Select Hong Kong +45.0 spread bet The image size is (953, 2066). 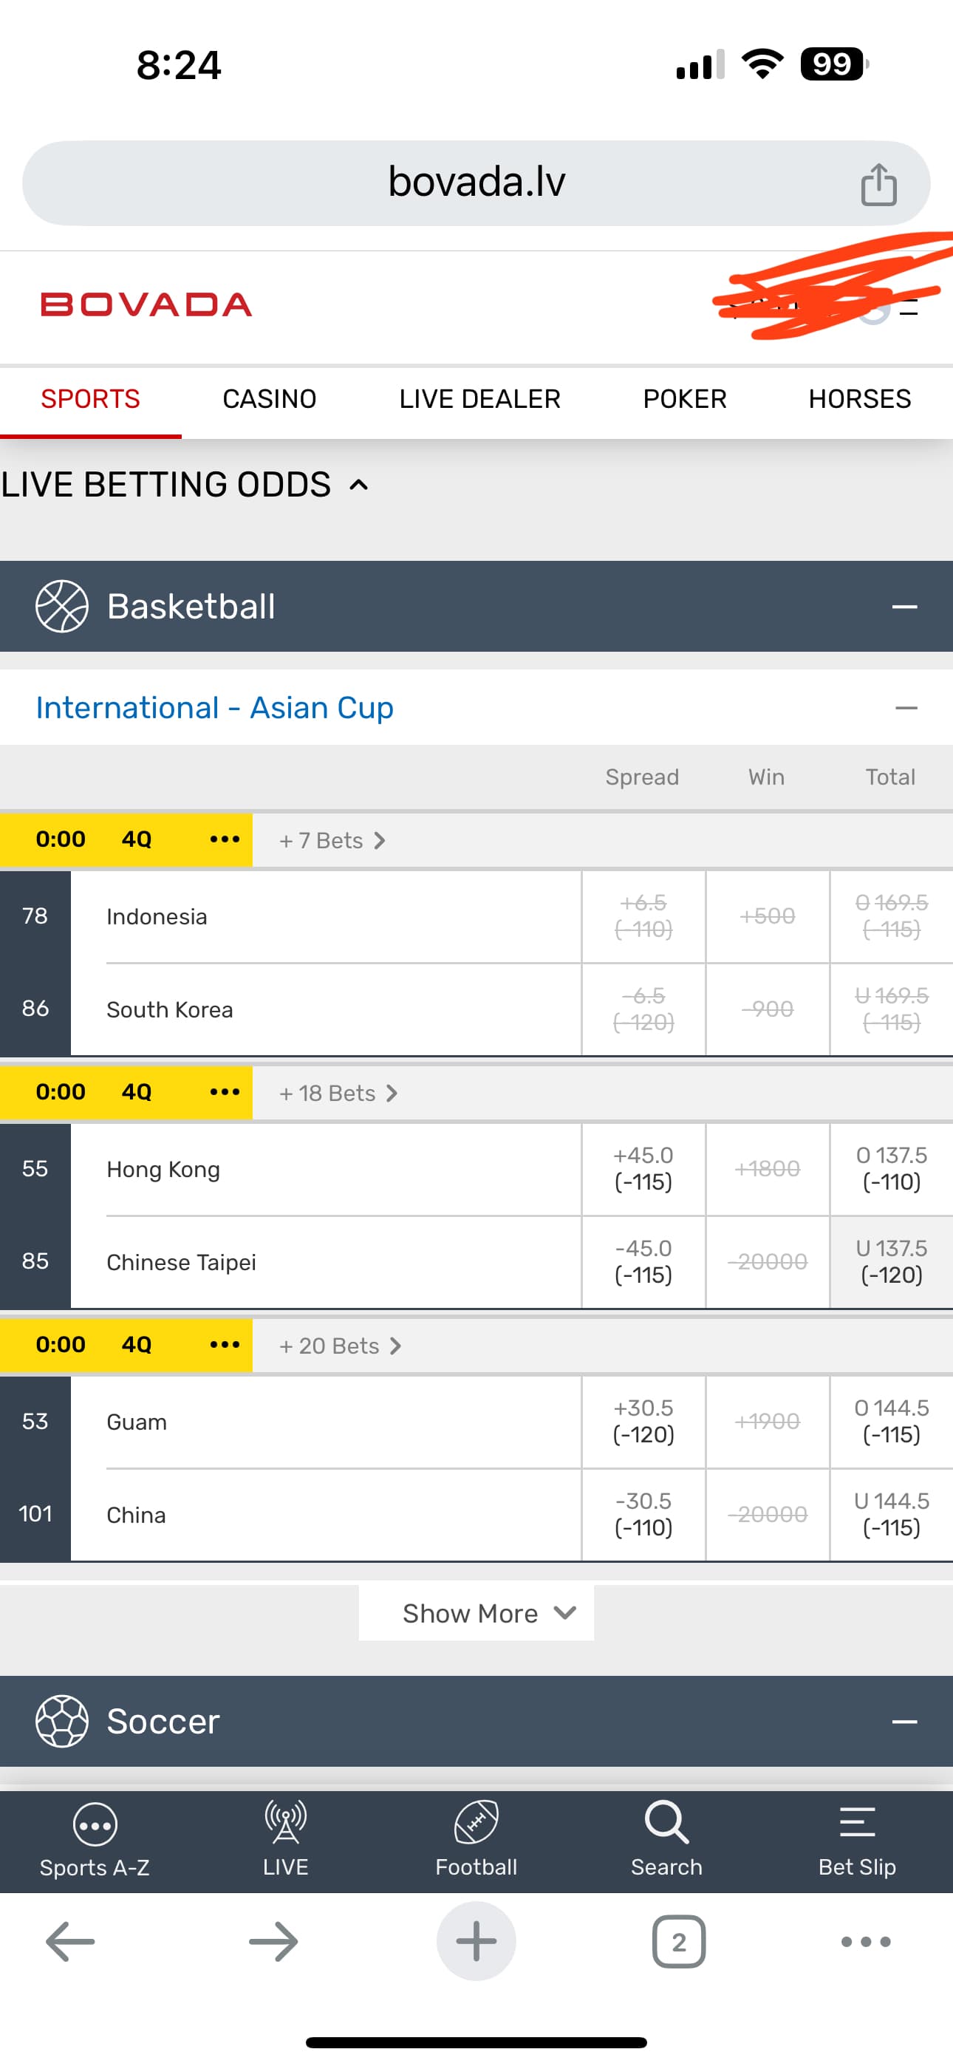coord(643,1168)
